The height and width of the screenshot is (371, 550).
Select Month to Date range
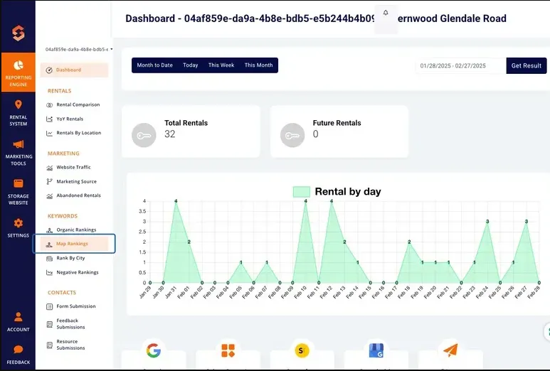[x=154, y=65]
